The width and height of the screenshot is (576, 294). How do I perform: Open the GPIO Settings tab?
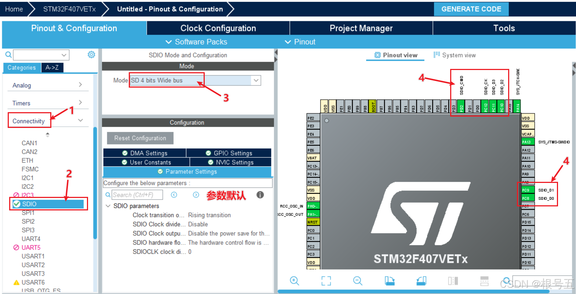(229, 153)
